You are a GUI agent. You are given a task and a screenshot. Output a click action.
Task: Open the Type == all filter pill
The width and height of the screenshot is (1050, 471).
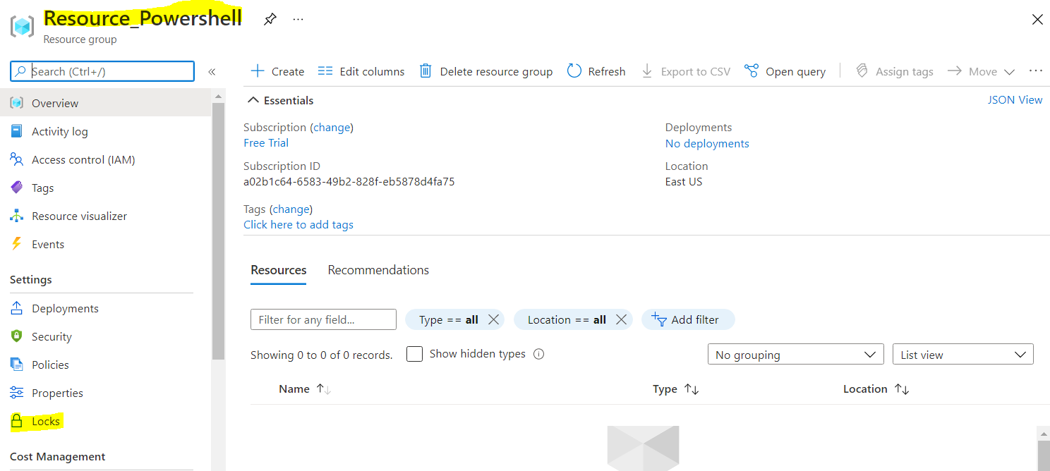(449, 320)
